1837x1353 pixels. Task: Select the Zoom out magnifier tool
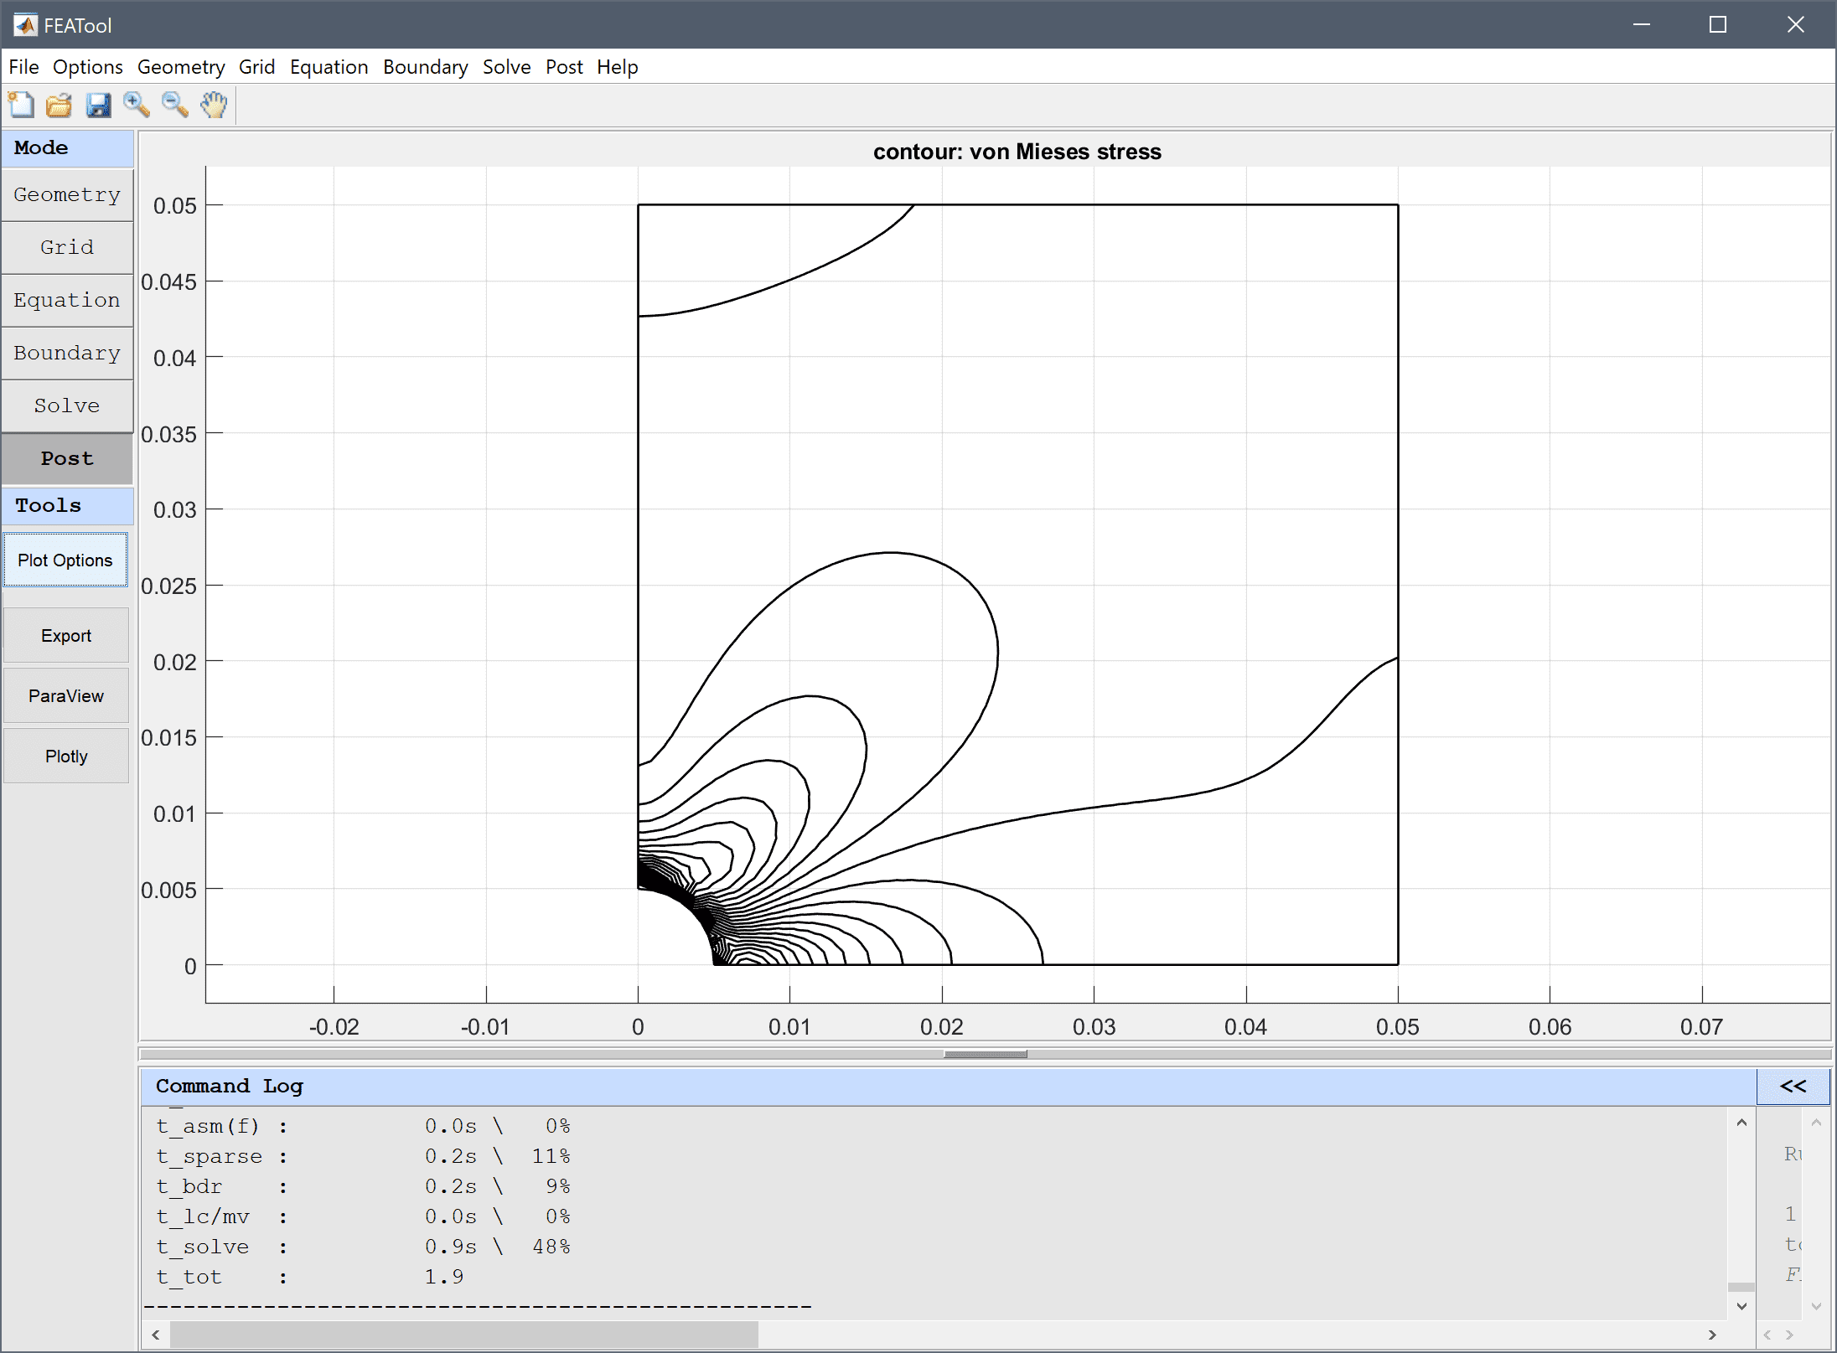pos(175,105)
